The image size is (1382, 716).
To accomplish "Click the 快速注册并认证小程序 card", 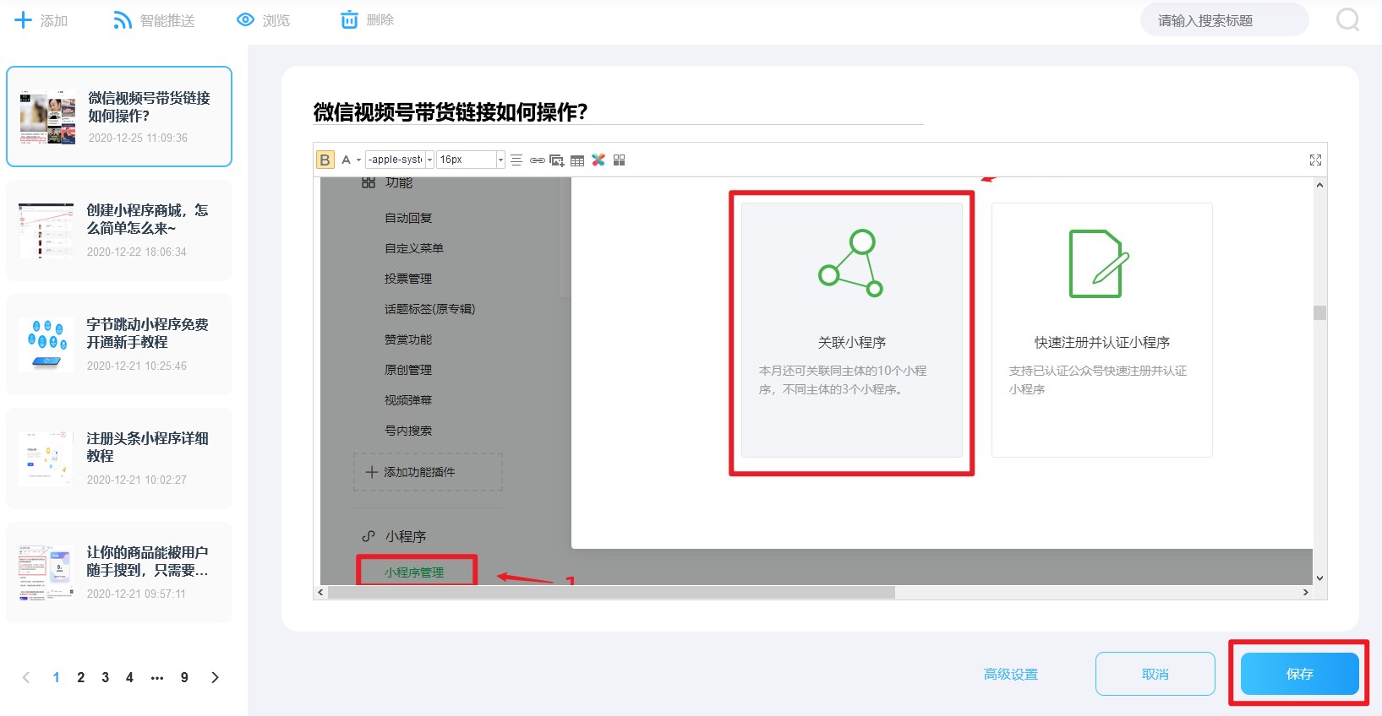I will coord(1102,330).
